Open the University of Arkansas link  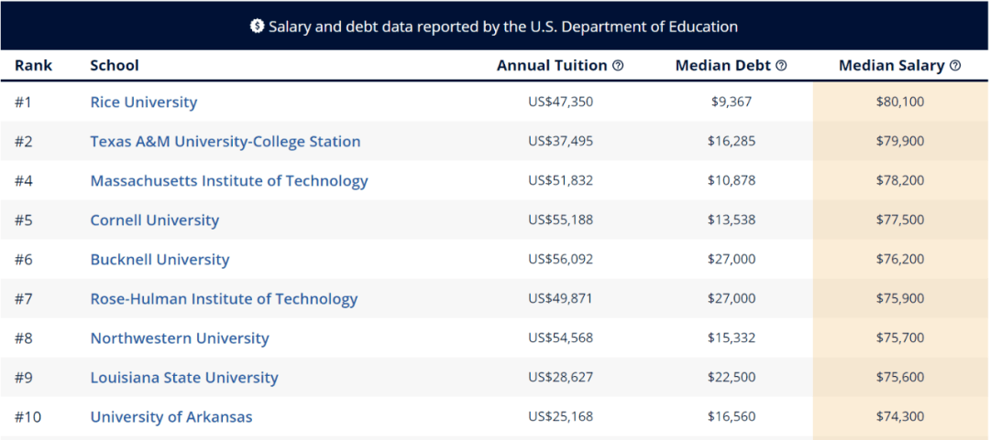(171, 417)
